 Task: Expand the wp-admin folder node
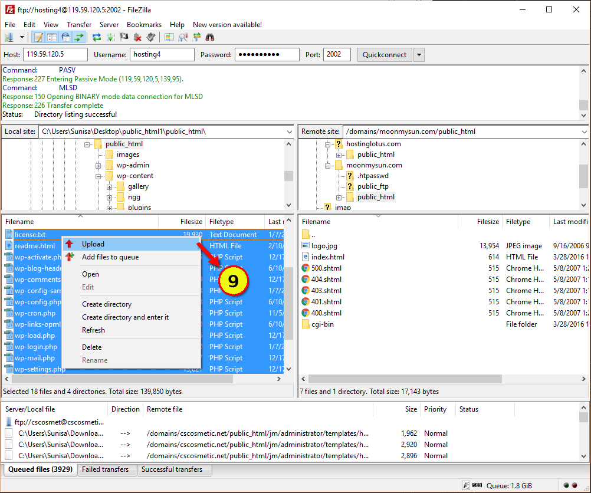point(98,166)
